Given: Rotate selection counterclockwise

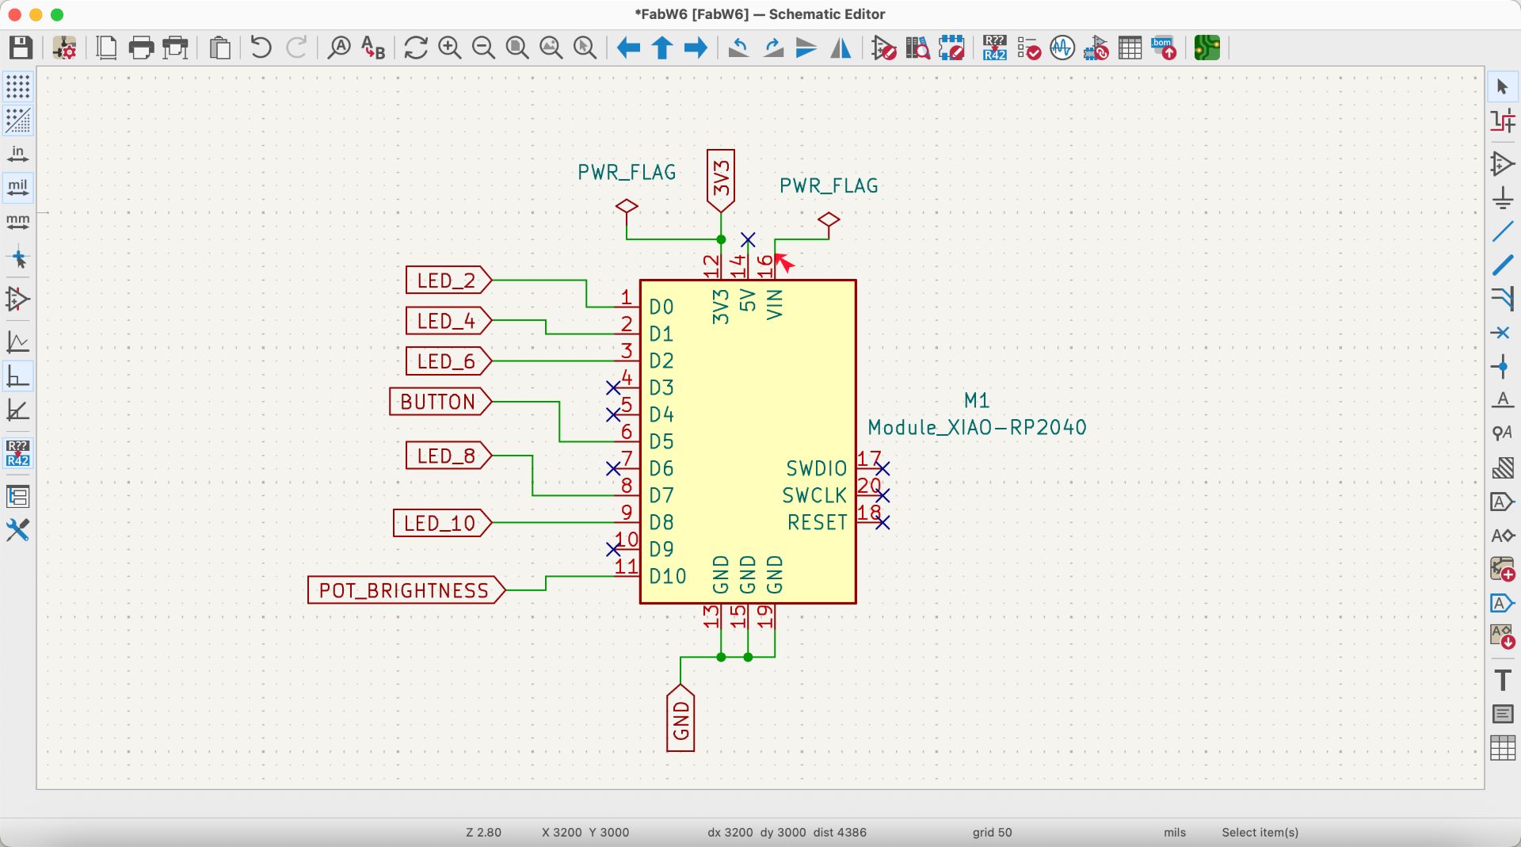Looking at the screenshot, I should [x=738, y=48].
